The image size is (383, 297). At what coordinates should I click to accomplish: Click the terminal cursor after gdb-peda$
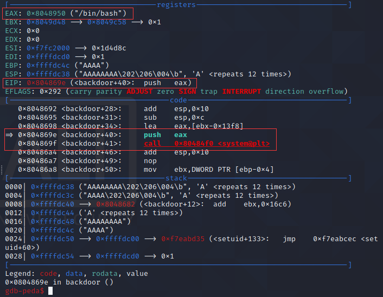coord(50,290)
